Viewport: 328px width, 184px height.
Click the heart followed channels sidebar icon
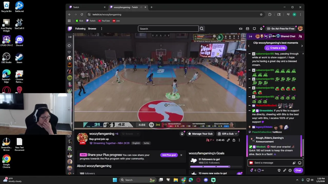(x=69, y=52)
